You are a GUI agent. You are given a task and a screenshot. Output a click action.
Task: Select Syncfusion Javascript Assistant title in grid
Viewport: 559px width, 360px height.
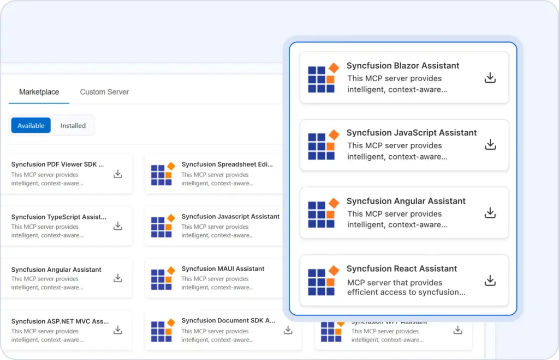(x=230, y=216)
